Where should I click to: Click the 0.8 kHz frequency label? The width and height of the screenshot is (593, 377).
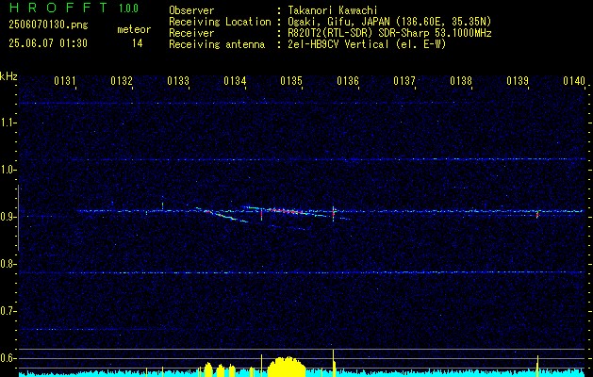click(x=7, y=264)
